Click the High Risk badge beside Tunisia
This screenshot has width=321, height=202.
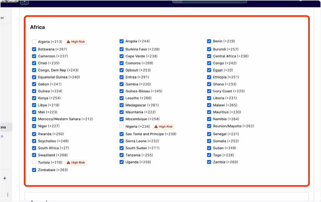76,163
